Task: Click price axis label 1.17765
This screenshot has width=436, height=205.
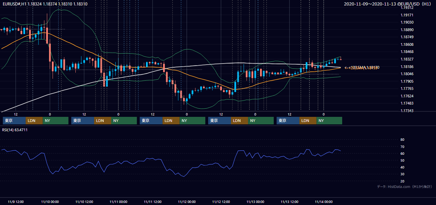Action: [407, 88]
